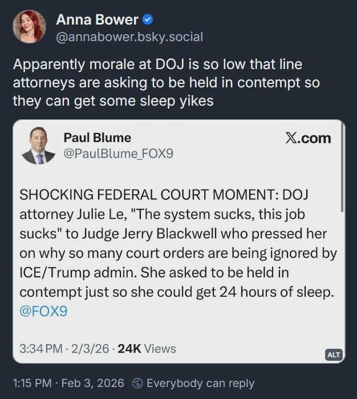Open Anna Bower's display name
The width and height of the screenshot is (357, 399).
(96, 20)
